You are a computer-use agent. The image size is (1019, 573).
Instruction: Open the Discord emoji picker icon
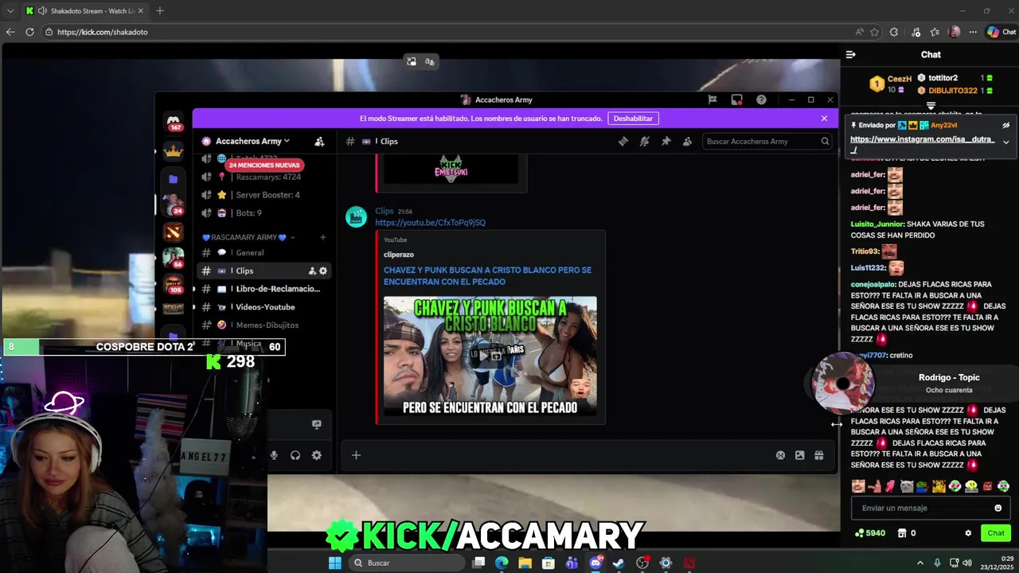(x=780, y=455)
